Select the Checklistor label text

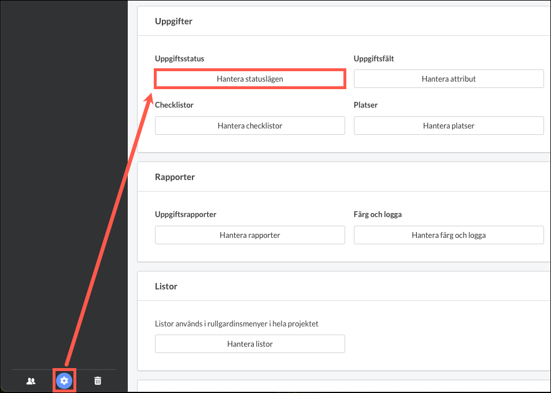174,105
